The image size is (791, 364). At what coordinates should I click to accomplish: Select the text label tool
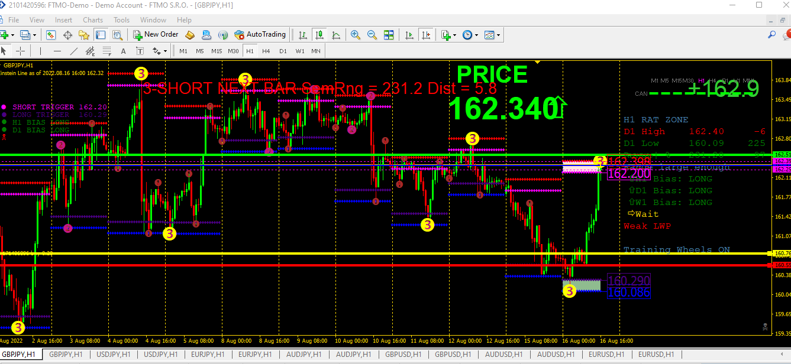click(x=140, y=51)
